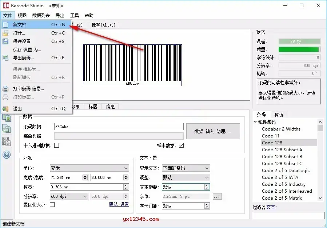Choose 新文档 from the file menu
The image size is (327, 228).
(37, 25)
